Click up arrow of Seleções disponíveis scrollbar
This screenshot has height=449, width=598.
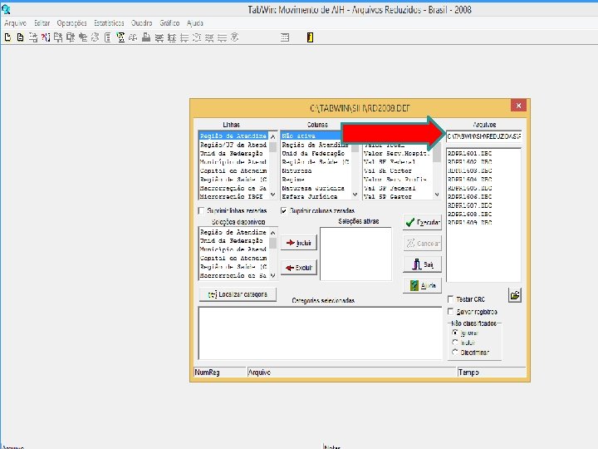pyautogui.click(x=272, y=233)
